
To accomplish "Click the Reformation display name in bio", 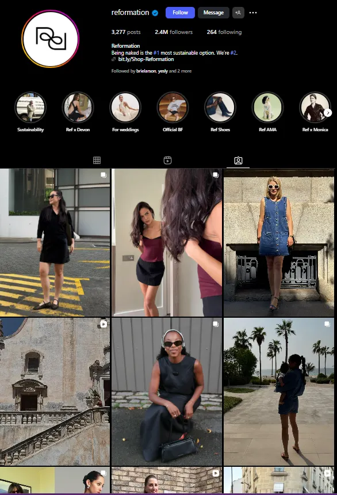I will coord(125,46).
